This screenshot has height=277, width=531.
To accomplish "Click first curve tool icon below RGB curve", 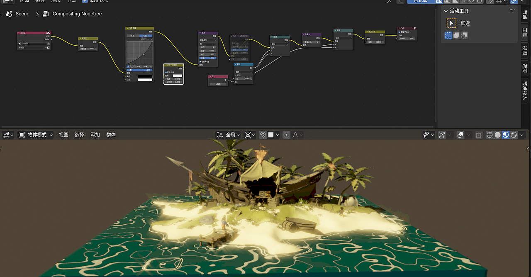I will [x=128, y=66].
